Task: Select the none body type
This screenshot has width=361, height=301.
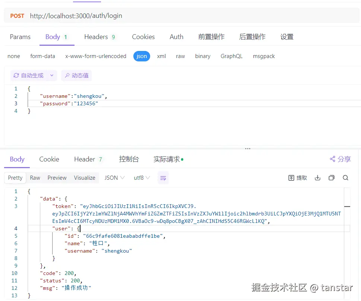Action: pos(14,56)
